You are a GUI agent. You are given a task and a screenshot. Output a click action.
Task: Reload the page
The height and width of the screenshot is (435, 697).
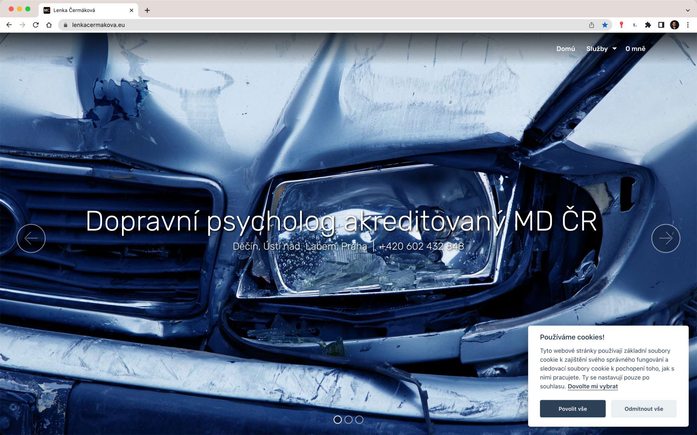click(36, 25)
